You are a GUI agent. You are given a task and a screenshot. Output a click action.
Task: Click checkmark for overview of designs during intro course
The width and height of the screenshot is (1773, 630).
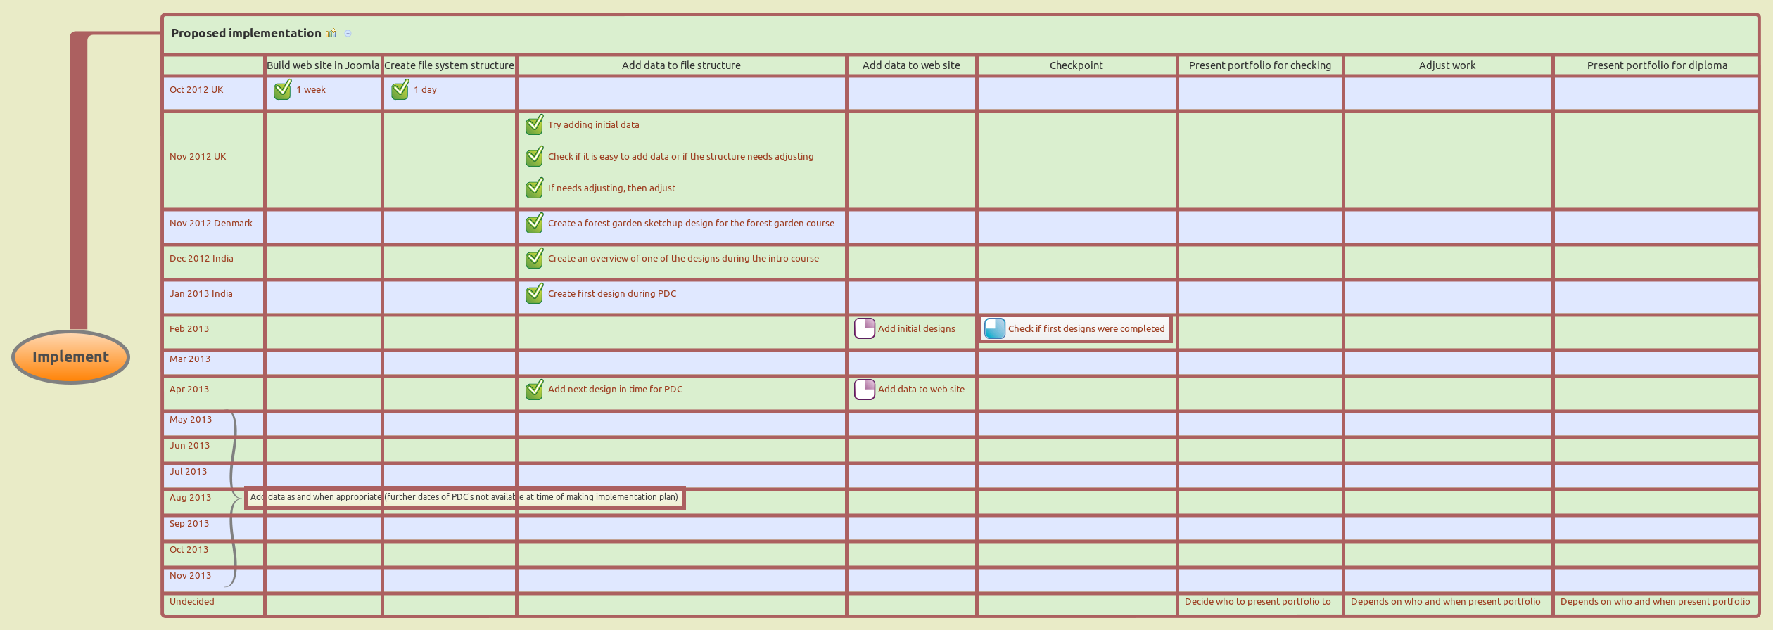(x=534, y=259)
